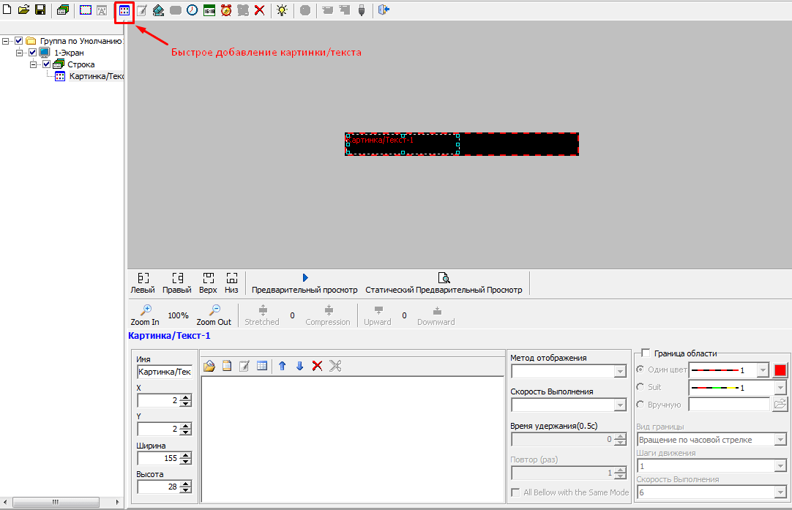This screenshot has height=510, width=792.
Task: Align the area to bottom with the Низ button
Action: (231, 283)
